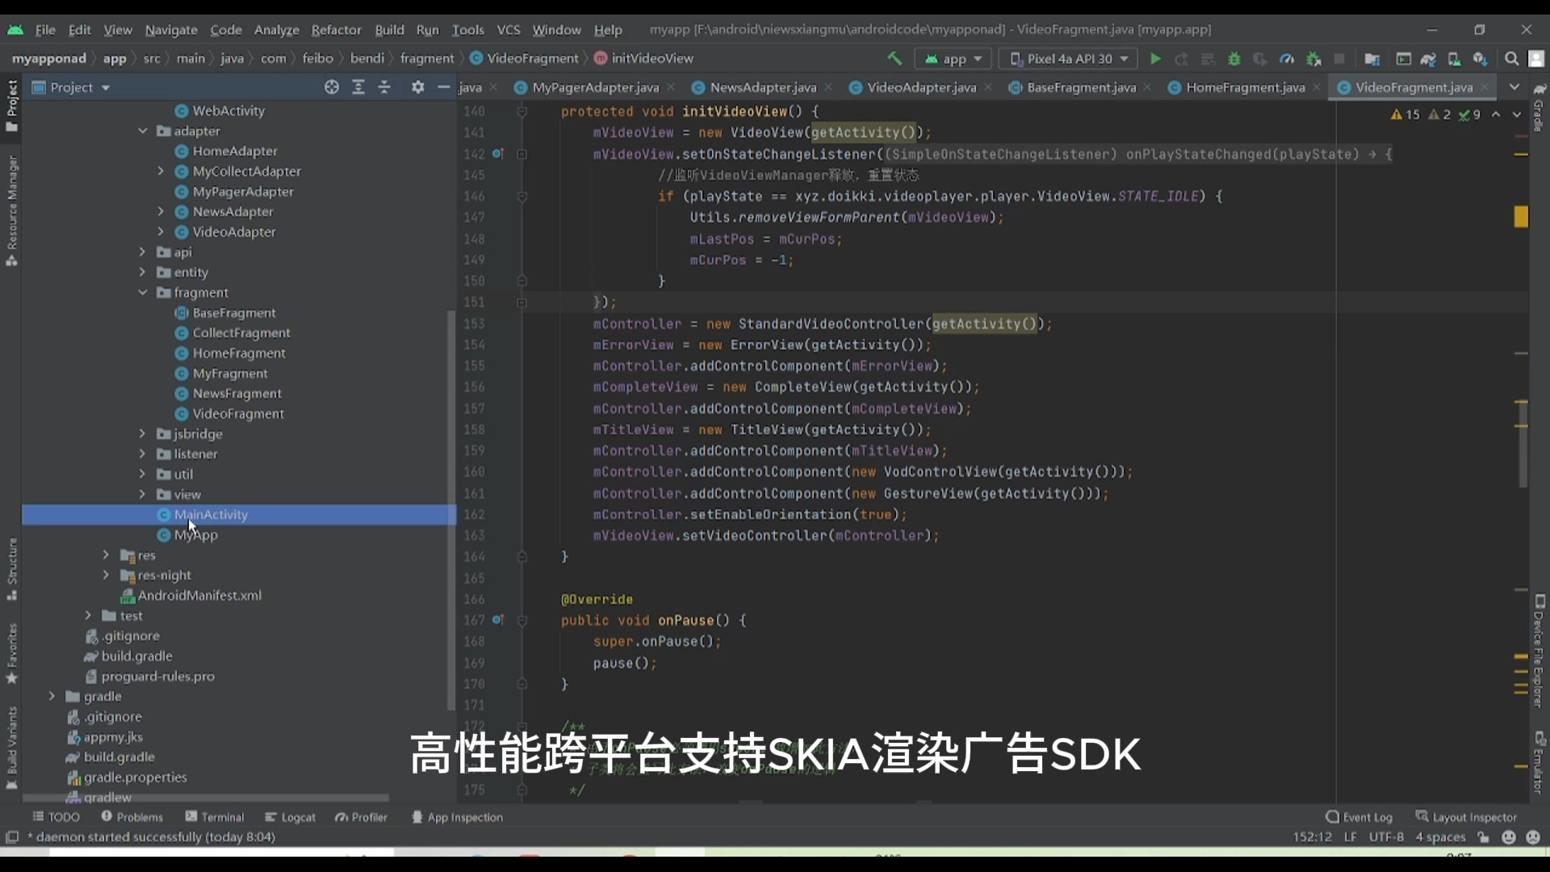Open Project panel gear settings

click(417, 87)
